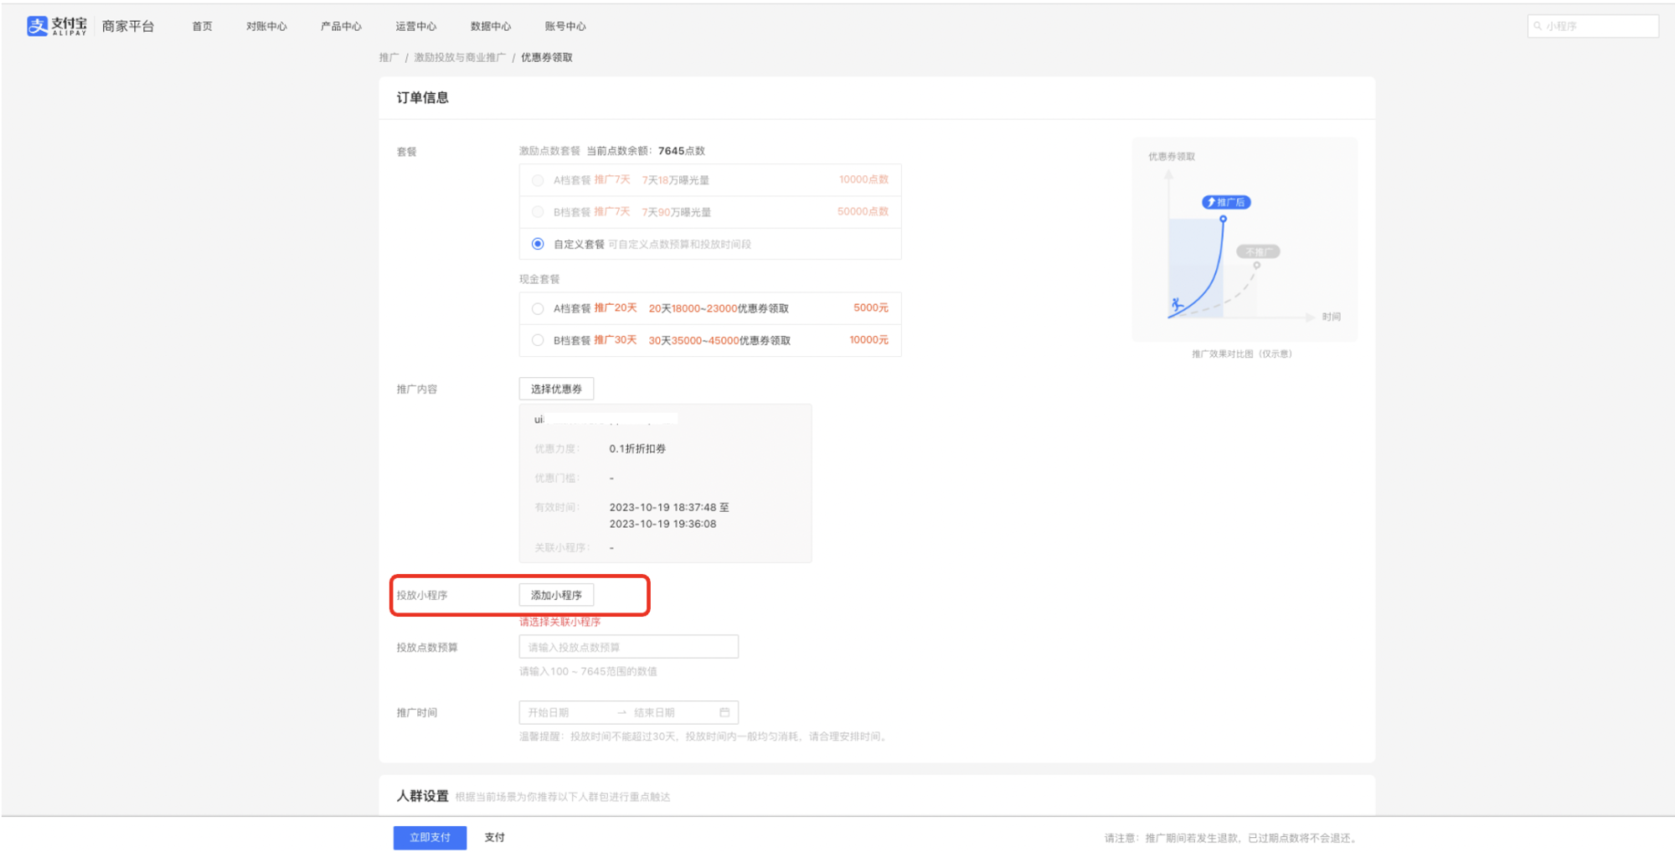Click the 温馨提醒 time limit note
Screen dimensions: 1675x858
click(x=704, y=737)
